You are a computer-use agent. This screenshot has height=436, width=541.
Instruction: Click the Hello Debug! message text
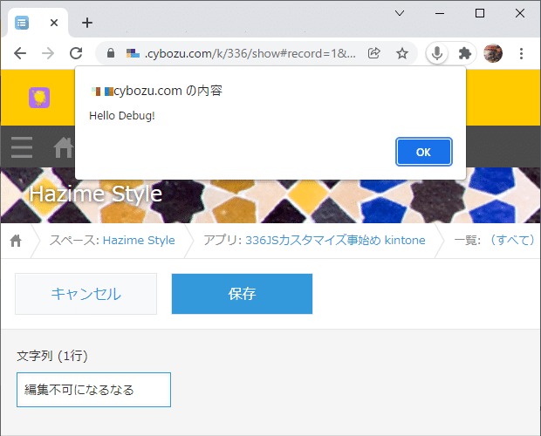click(x=122, y=116)
